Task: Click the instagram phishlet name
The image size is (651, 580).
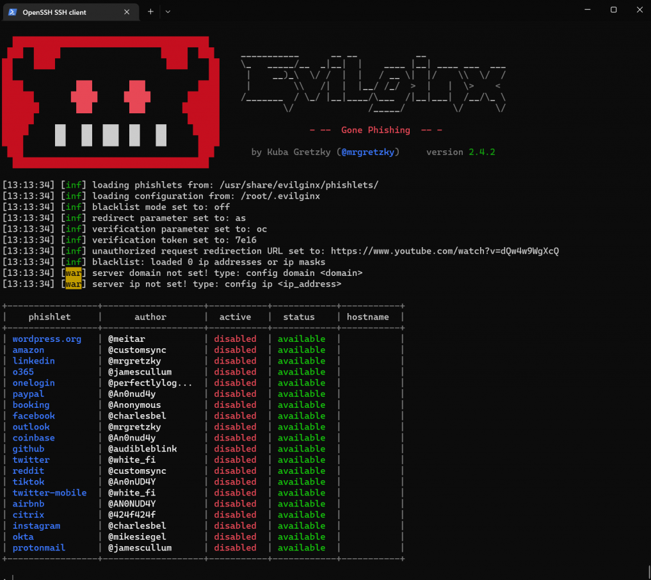Action: pos(36,526)
